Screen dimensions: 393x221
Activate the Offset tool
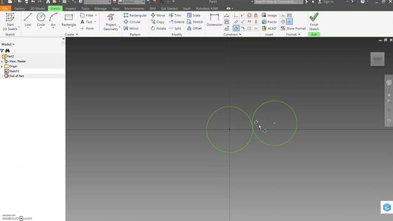(194, 28)
